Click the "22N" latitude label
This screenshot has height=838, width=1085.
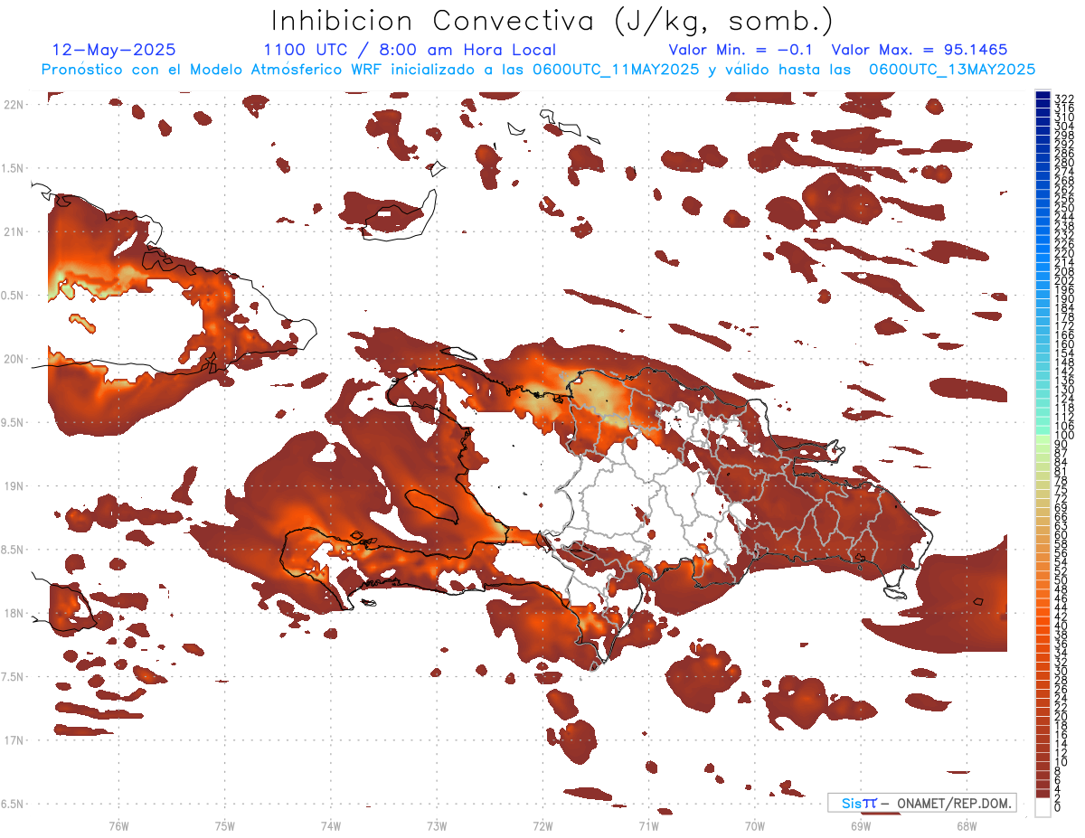coord(14,105)
